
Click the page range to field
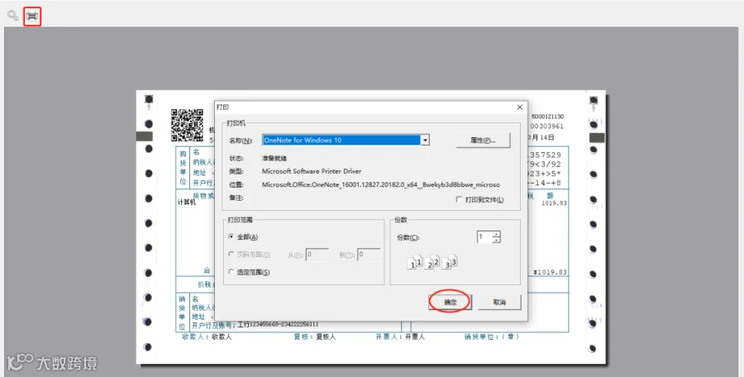click(368, 255)
